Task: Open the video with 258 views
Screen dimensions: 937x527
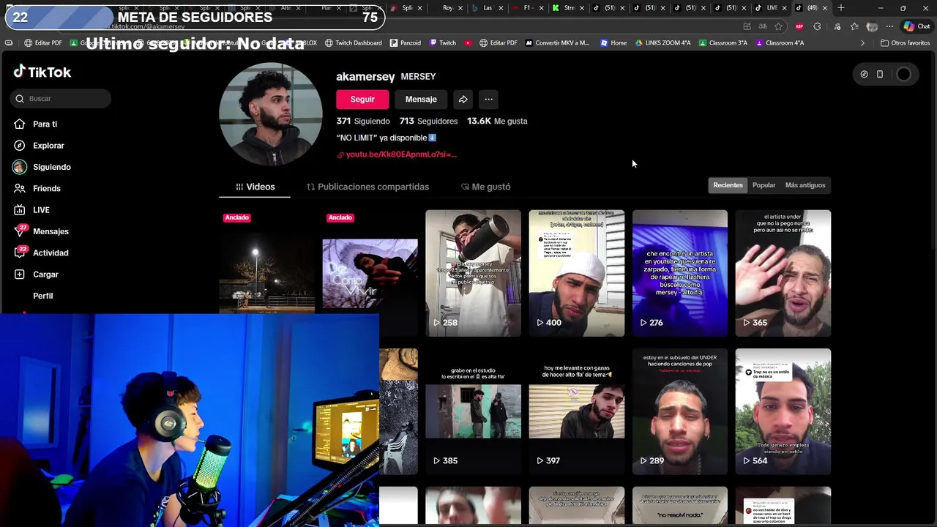Action: coord(473,273)
